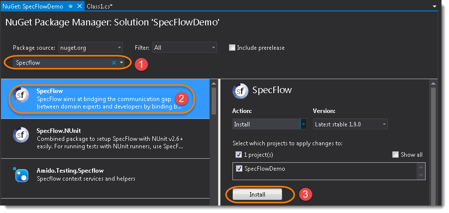The width and height of the screenshot is (449, 213).
Task: Click the SpecFlow logo in details pane
Action: tap(240, 91)
